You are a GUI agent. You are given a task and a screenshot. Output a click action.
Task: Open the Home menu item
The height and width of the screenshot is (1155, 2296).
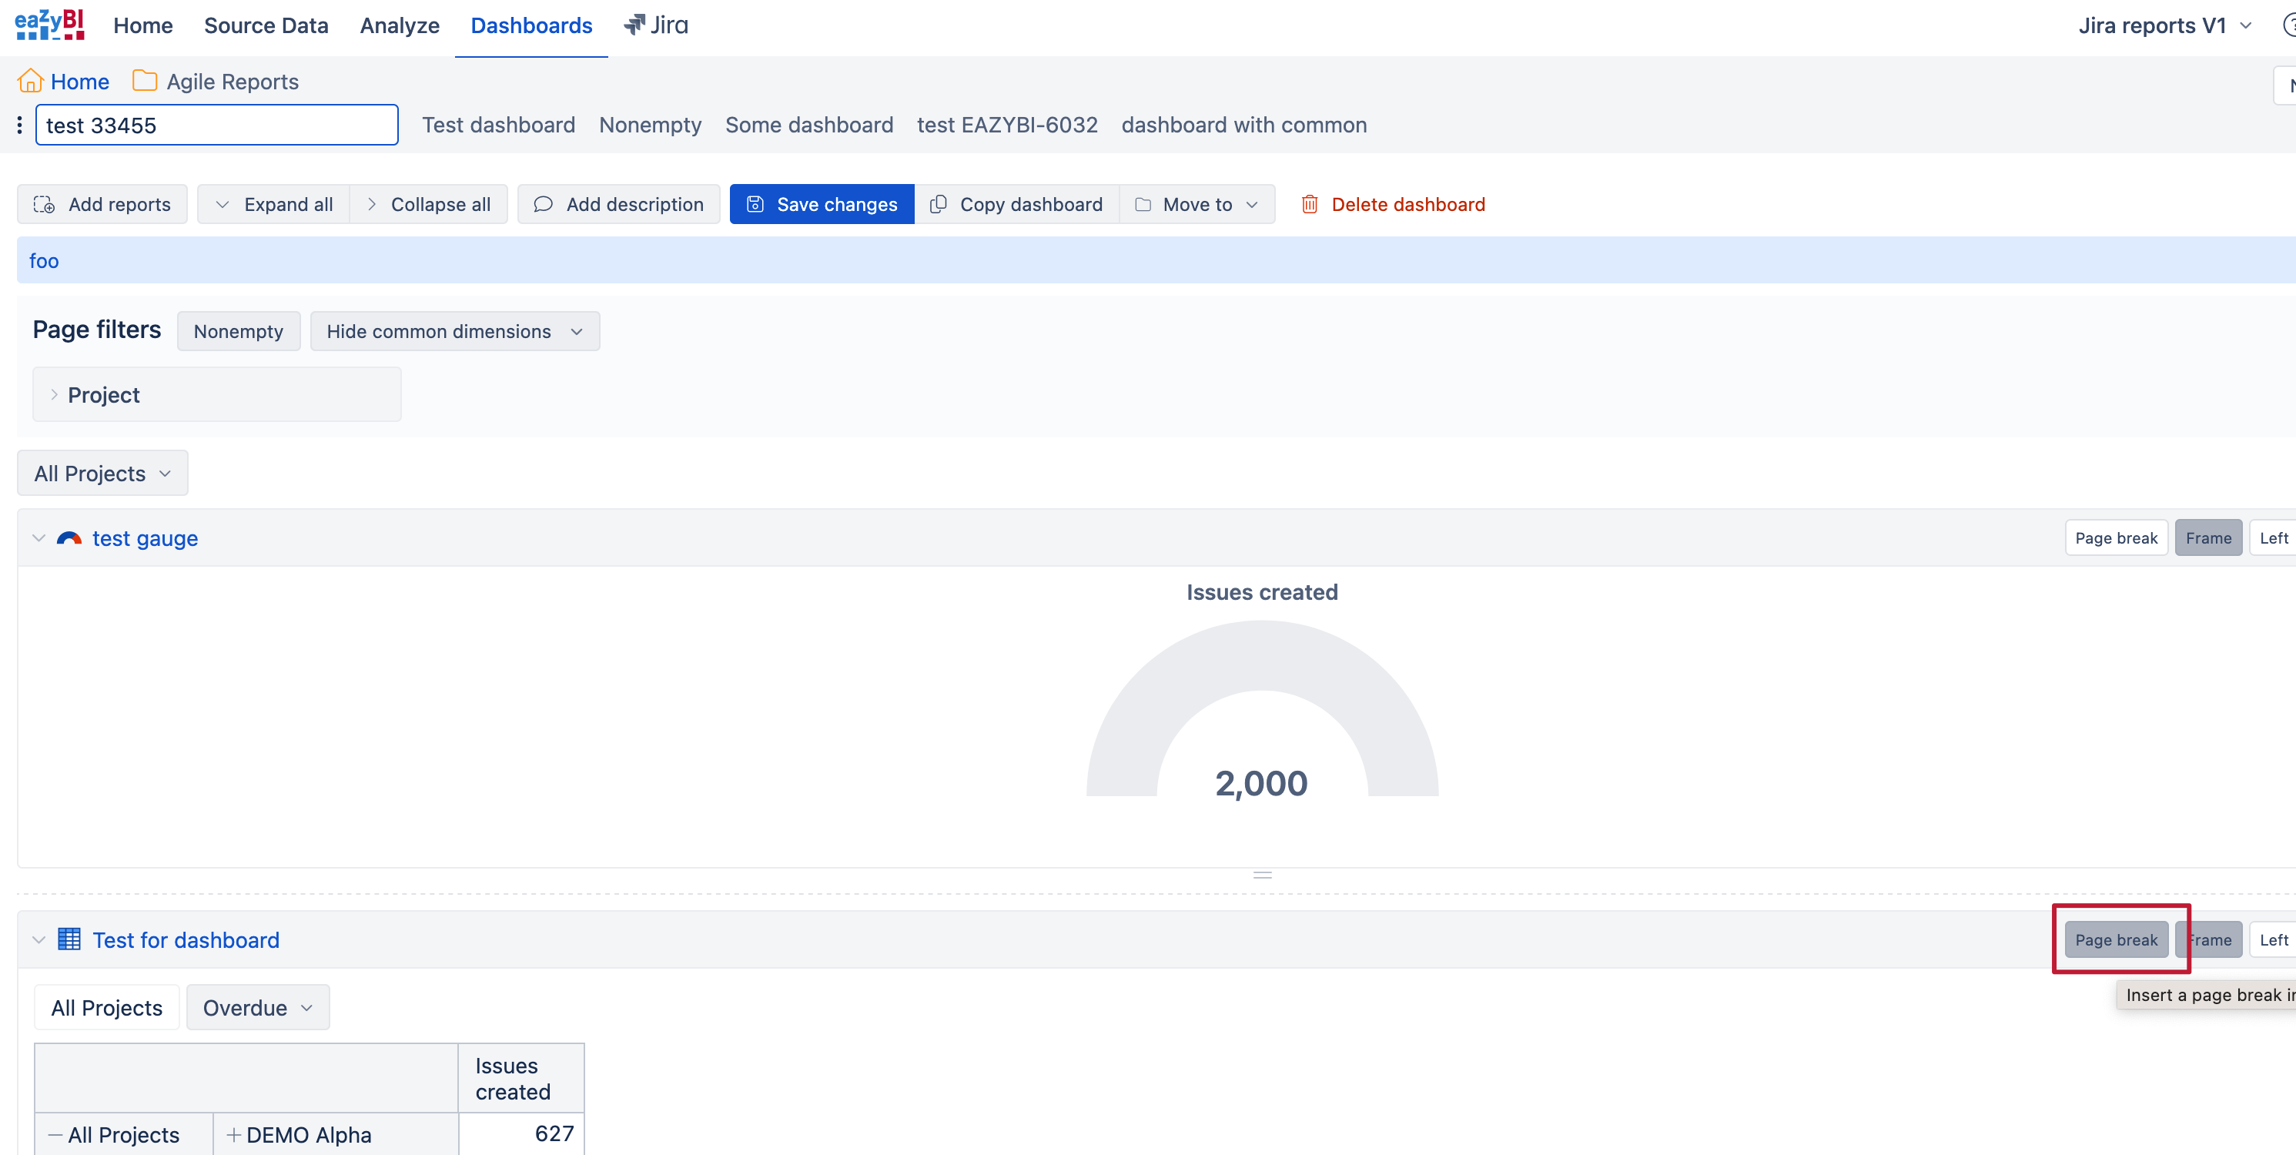click(x=142, y=25)
